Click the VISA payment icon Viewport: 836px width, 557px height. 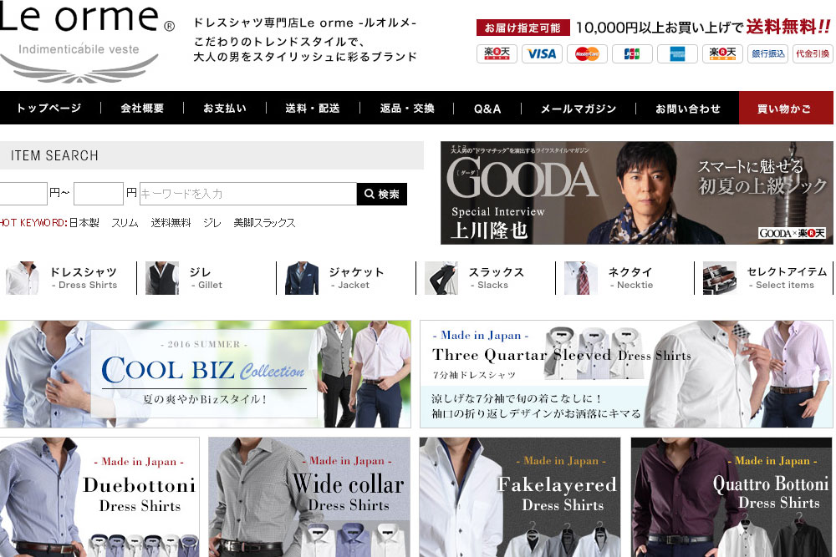click(542, 53)
